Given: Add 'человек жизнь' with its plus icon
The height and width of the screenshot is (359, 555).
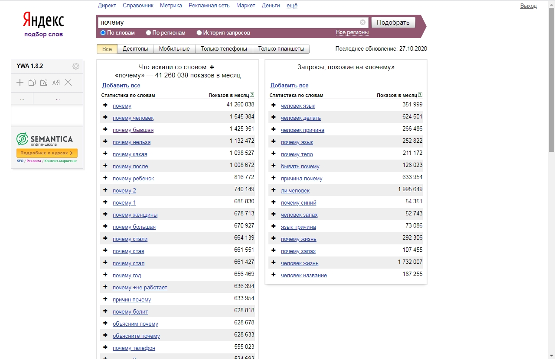Looking at the screenshot, I should pyautogui.click(x=274, y=263).
